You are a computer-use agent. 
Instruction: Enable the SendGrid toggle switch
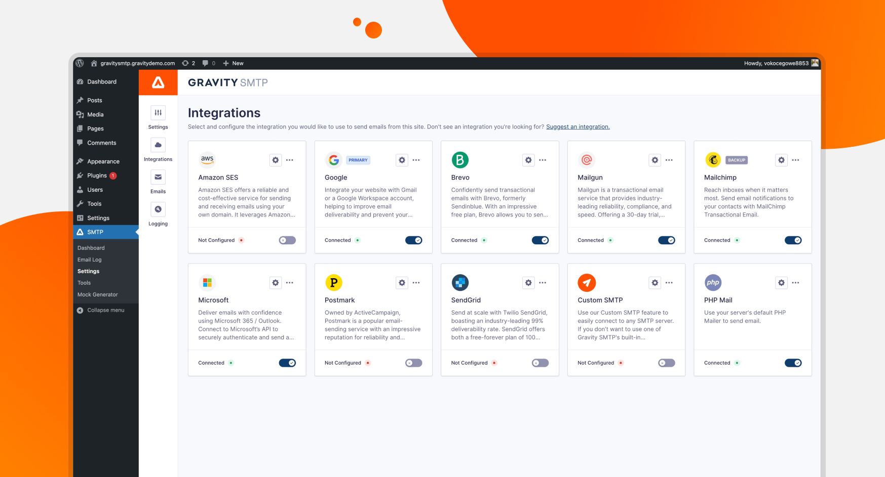[541, 363]
